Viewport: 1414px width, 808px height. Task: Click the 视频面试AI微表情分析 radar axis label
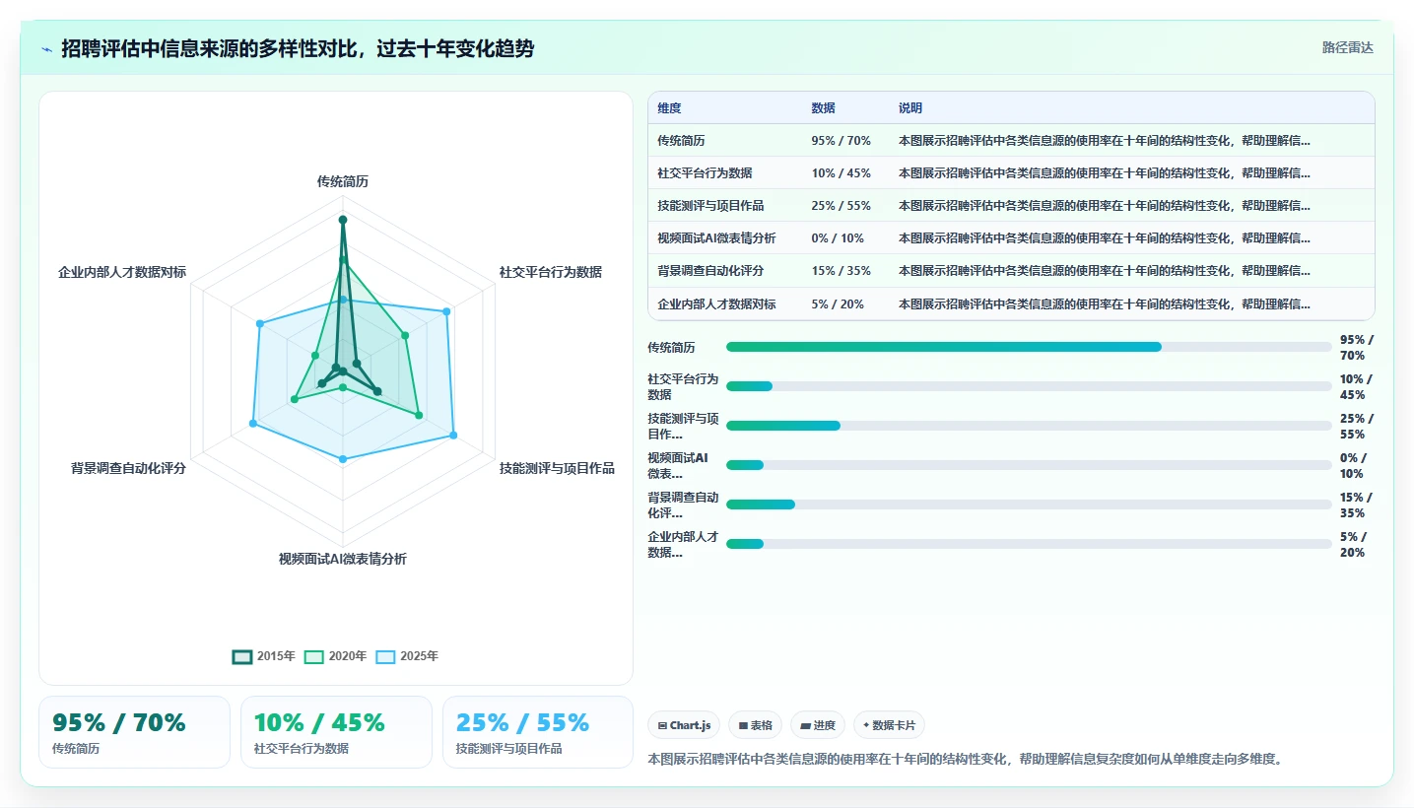[x=343, y=559]
